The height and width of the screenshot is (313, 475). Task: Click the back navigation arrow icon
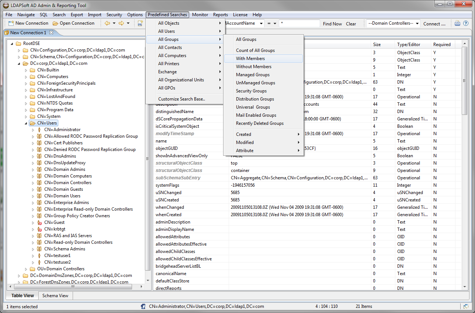pyautogui.click(x=107, y=23)
